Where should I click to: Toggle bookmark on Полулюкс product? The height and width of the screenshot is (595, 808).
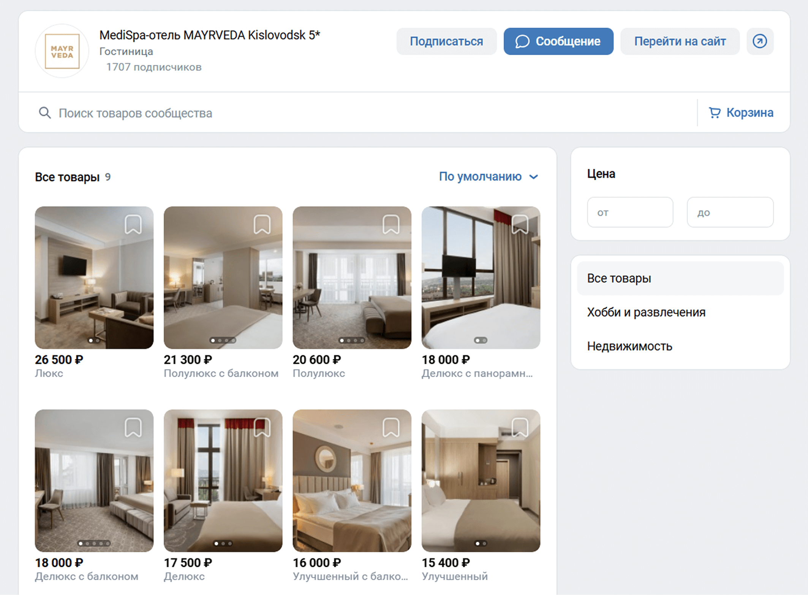(x=391, y=224)
